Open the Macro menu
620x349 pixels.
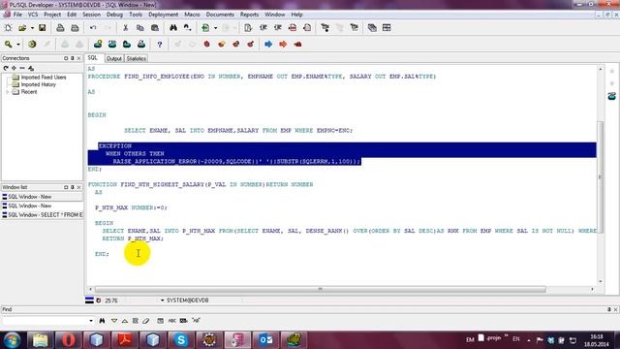(192, 15)
